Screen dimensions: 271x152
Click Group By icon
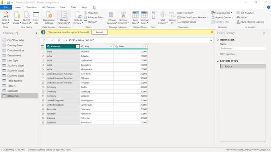pyautogui.click(x=172, y=15)
